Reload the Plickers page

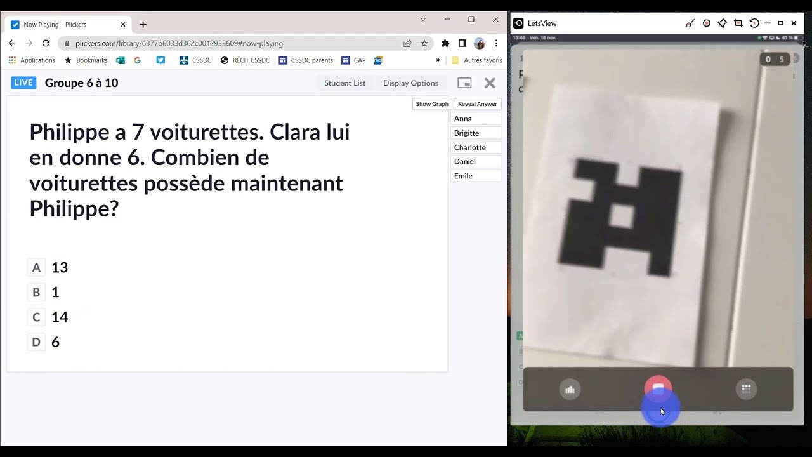tap(46, 43)
